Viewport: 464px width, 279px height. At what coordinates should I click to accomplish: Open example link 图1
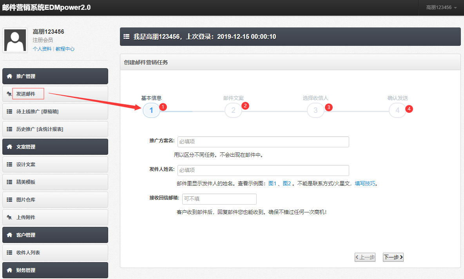click(x=272, y=183)
